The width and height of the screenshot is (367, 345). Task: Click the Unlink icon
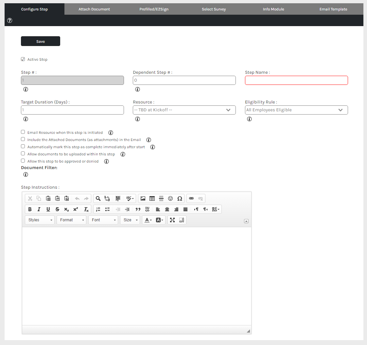tap(201, 198)
